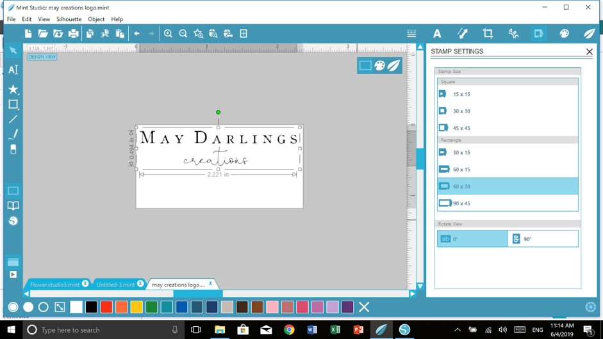603x339 pixels.
Task: Open a file using folder icon
Action: click(43, 33)
